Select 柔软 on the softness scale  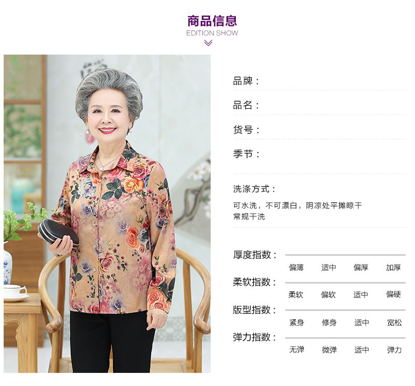click(296, 295)
